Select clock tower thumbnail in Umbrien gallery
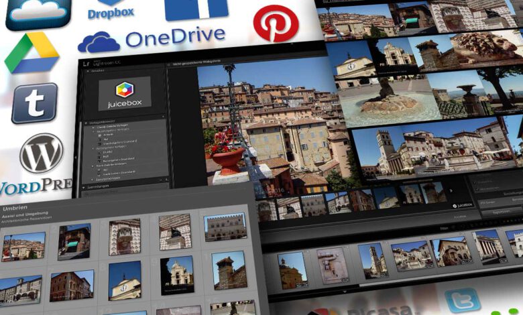The width and height of the screenshot is (523, 315). (x=125, y=281)
